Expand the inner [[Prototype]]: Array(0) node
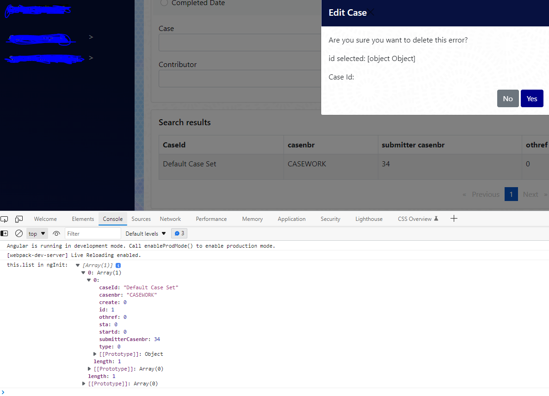The width and height of the screenshot is (549, 396). [x=89, y=369]
